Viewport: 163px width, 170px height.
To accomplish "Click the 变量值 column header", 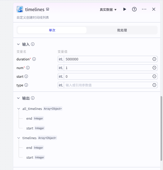I will tap(62, 52).
